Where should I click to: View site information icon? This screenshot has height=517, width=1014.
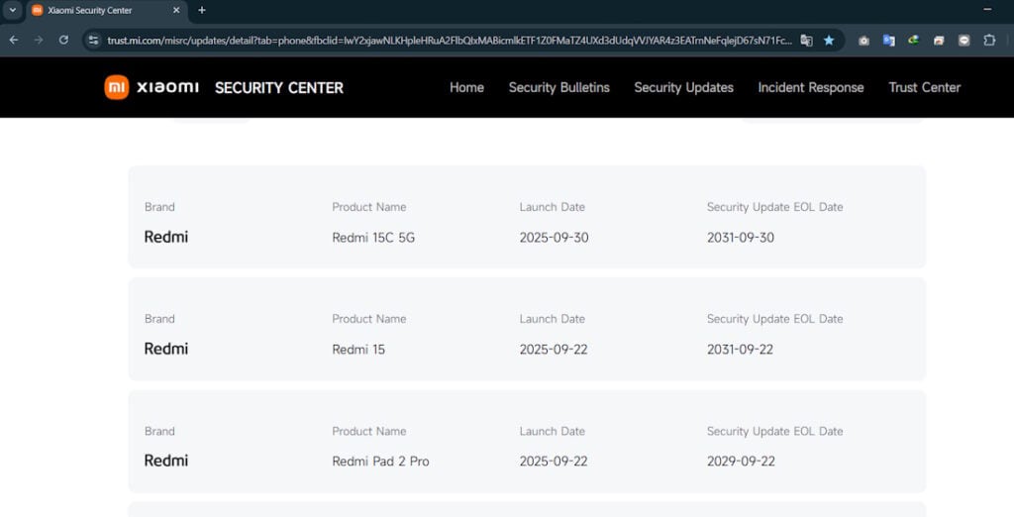(93, 40)
